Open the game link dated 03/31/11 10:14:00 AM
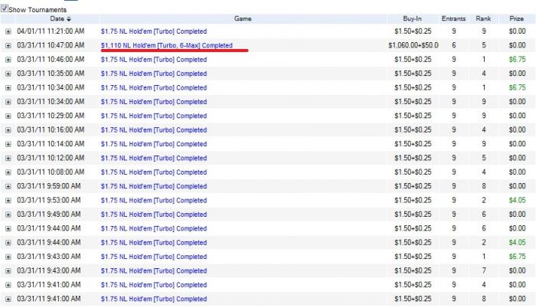The height and width of the screenshot is (308, 536). (154, 144)
